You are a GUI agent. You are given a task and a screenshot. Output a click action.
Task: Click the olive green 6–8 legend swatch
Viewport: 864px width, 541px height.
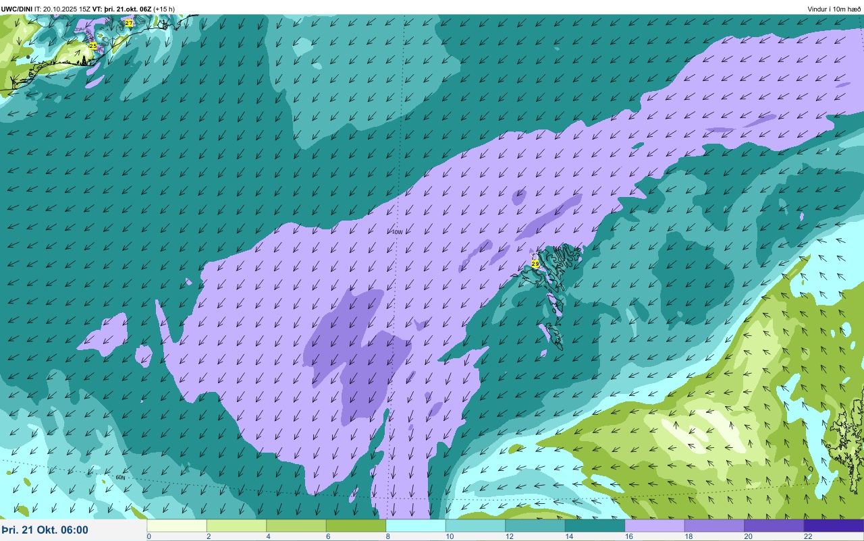[x=356, y=525]
